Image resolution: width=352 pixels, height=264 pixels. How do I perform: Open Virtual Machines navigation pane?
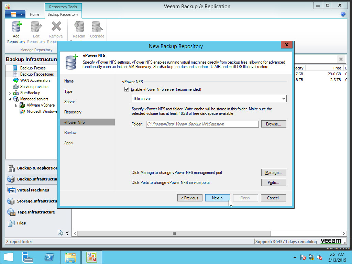pyautogui.click(x=32, y=190)
